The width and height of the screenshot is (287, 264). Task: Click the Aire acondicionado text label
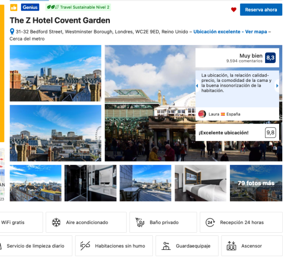(x=87, y=222)
